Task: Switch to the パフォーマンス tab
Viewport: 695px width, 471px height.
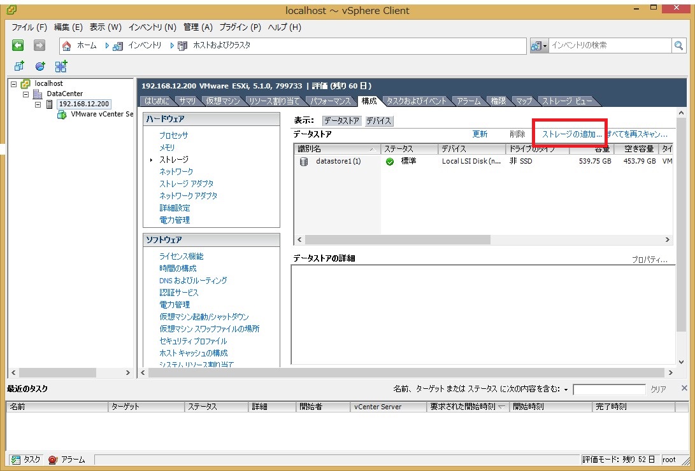Action: coord(331,101)
